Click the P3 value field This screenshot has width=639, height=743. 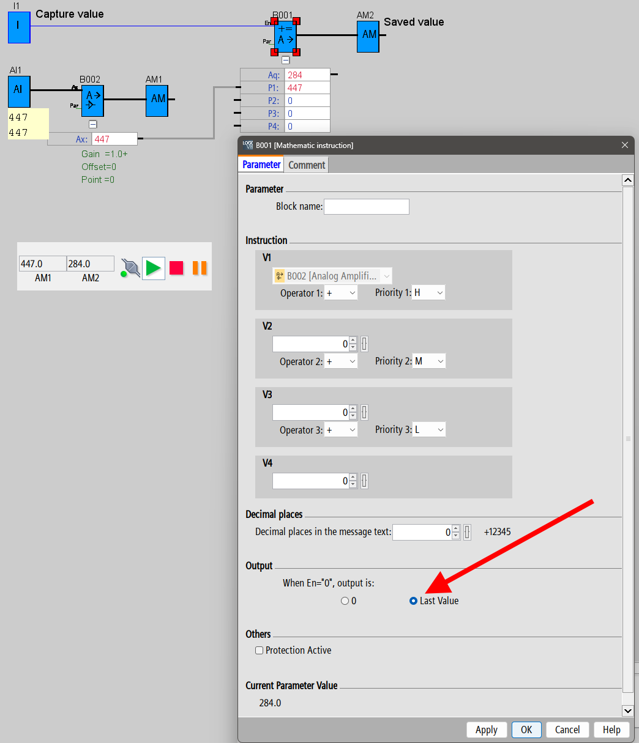tap(307, 113)
